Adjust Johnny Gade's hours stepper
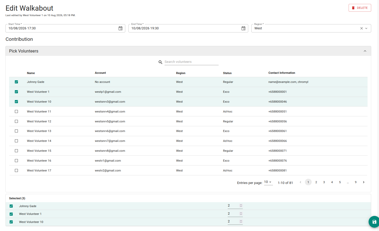Screen dimensions: 379x231 pos(241,206)
